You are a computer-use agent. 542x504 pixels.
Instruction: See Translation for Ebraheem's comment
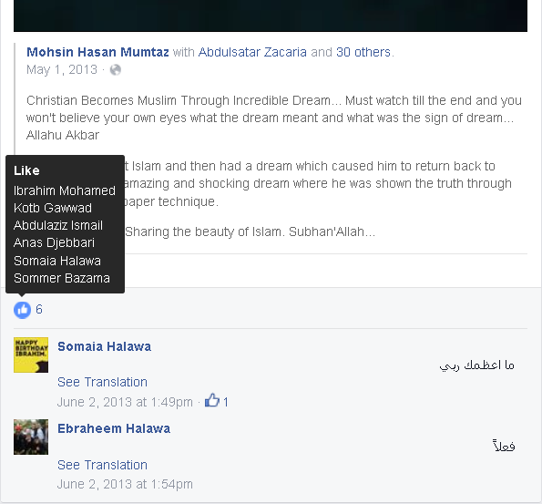click(102, 465)
